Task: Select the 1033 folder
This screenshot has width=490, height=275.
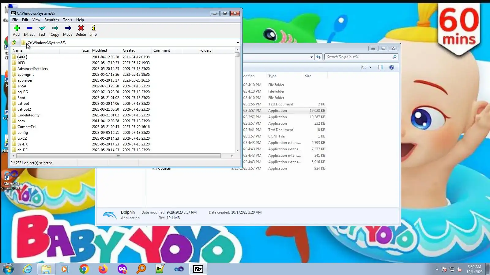Action: tap(21, 63)
